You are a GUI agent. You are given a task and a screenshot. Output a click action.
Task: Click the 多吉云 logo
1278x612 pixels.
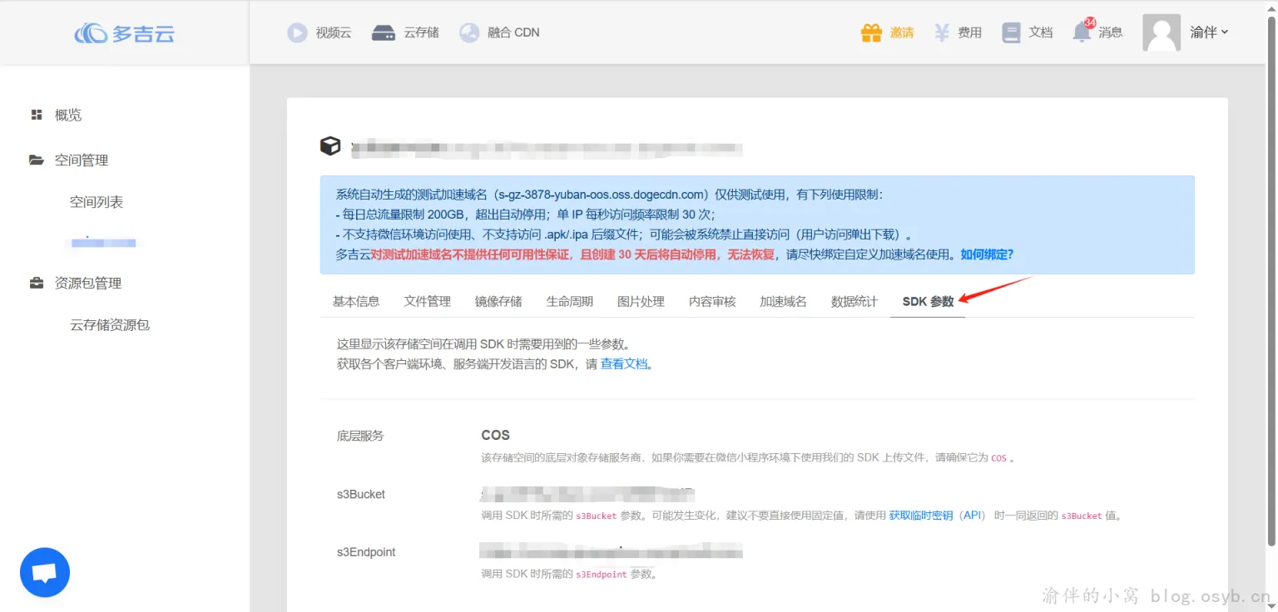(x=125, y=32)
